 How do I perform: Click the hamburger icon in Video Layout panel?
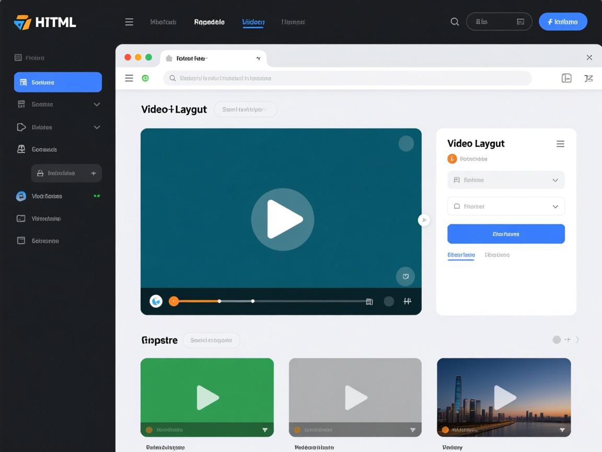tap(560, 144)
